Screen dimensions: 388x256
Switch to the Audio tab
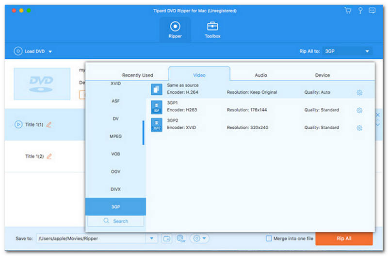[261, 75]
